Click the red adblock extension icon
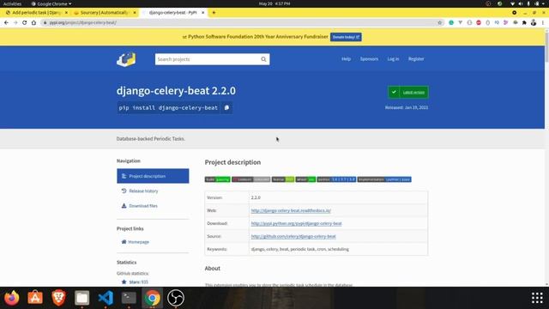Image resolution: width=549 pixels, height=309 pixels. click(x=479, y=22)
